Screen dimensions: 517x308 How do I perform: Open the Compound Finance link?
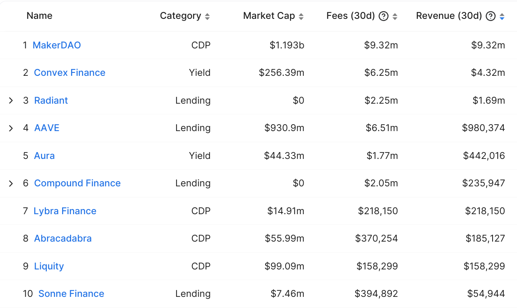[x=78, y=183]
